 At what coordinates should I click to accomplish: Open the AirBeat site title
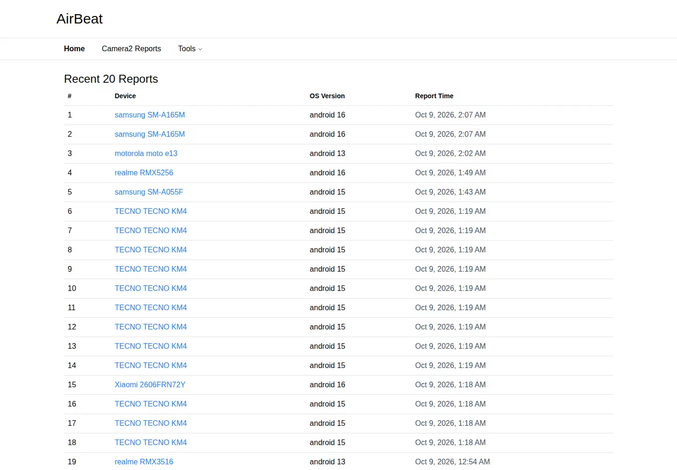[x=79, y=19]
